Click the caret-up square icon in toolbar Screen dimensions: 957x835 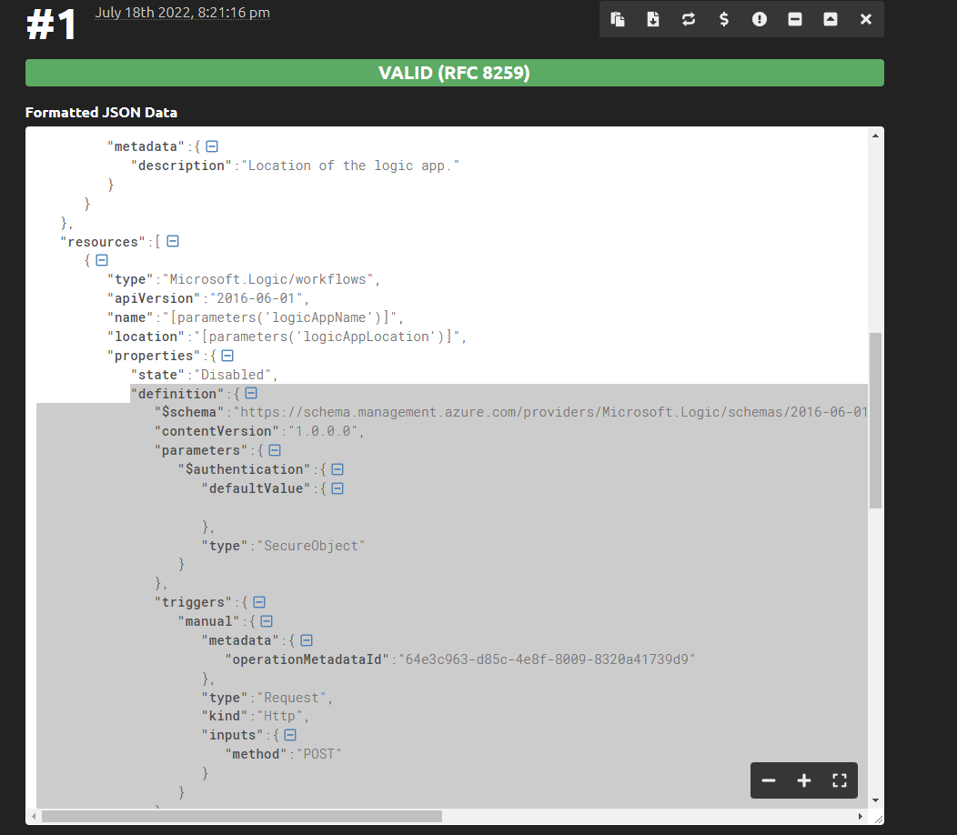tap(831, 19)
